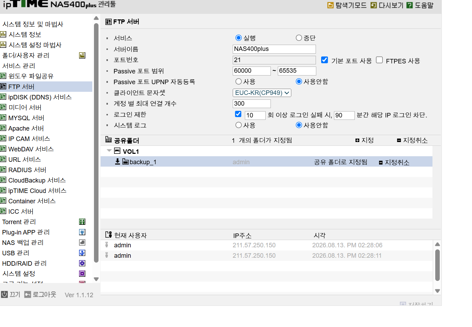Screen dimensions: 472x327
Task: Select 사용안함 for Passive 포트 UPNP 자동등록
Action: (x=299, y=81)
